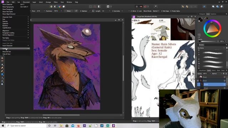The image size is (228, 128).
Task: Open the Layers panel Normal blend dropdown
Action: 217,74
